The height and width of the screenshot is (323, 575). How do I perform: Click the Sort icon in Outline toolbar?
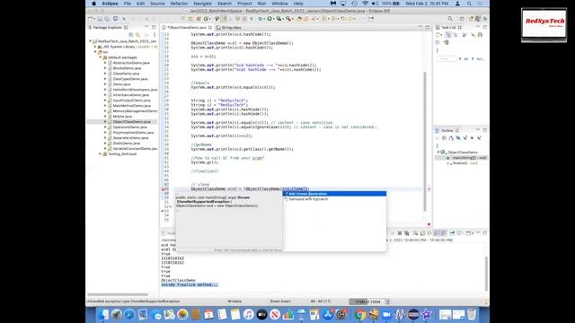tap(451, 137)
